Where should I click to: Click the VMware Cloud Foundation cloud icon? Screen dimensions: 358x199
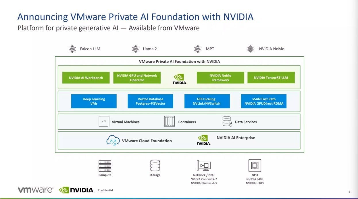(113, 141)
